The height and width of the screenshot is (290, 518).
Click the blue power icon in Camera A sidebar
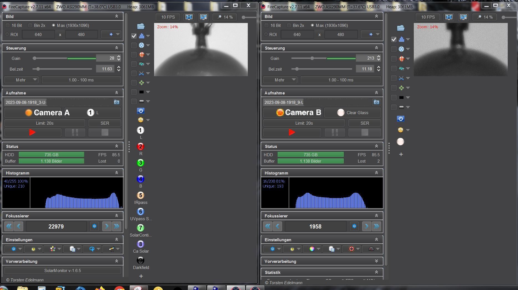[x=141, y=111]
